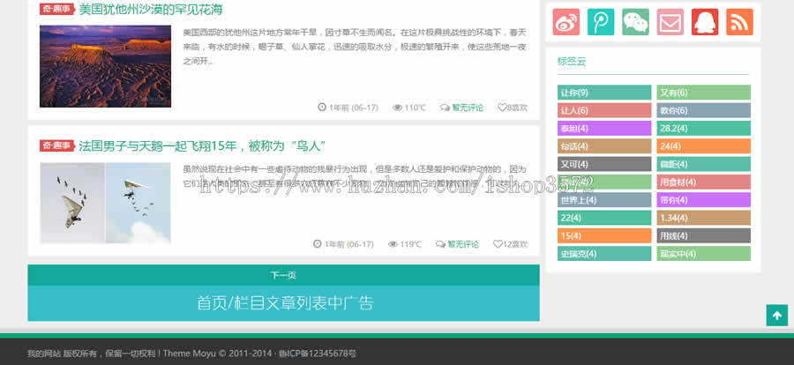The image size is (794, 365).
Task: Select tag 24(4)
Action: pos(703,146)
